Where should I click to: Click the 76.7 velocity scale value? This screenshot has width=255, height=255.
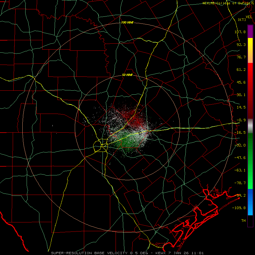(241, 57)
